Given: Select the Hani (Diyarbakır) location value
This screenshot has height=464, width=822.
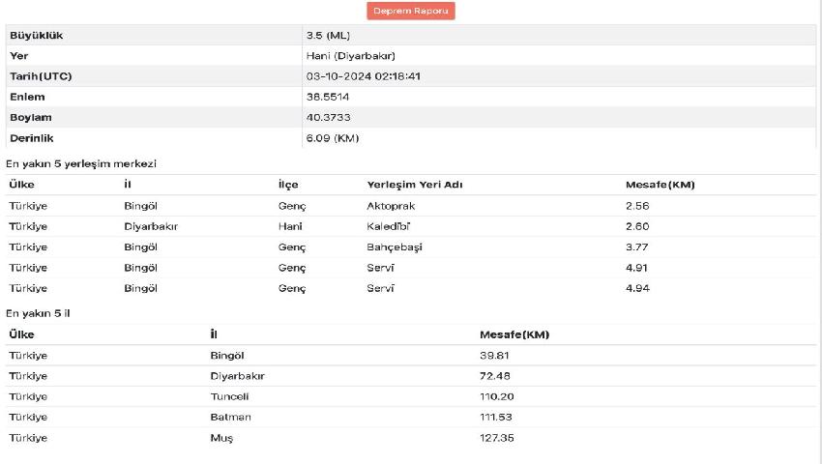Looking at the screenshot, I should click(350, 56).
